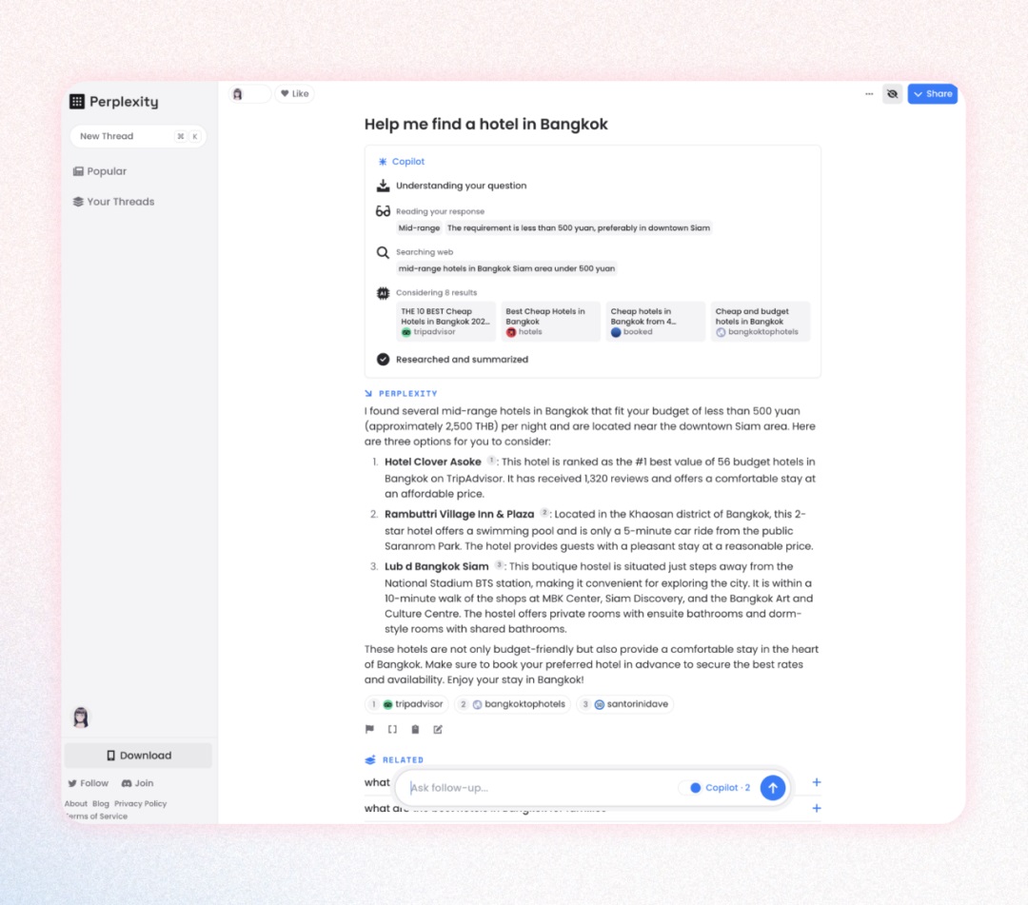Click the edit pencil icon below the answer

[438, 730]
